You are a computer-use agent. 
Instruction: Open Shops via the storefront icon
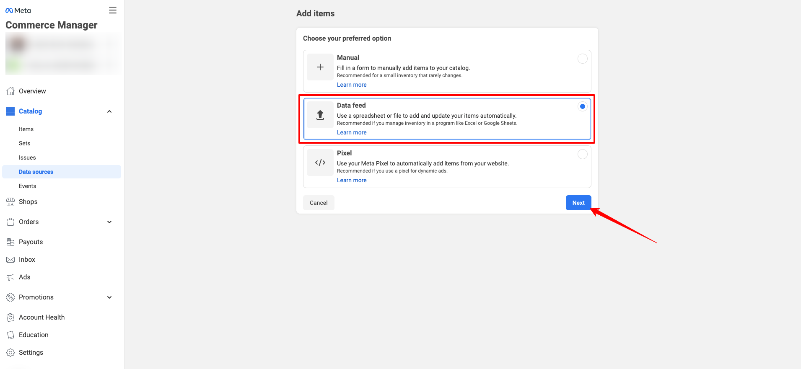coord(10,202)
